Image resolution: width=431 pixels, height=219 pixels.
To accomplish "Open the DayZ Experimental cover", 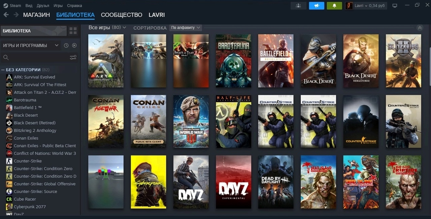I will pos(233,182).
